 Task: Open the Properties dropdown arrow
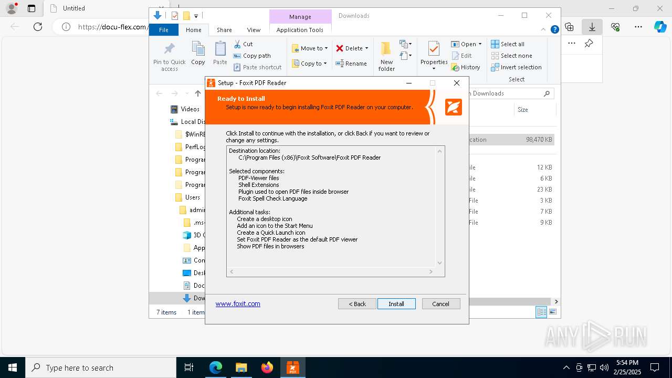pyautogui.click(x=434, y=69)
